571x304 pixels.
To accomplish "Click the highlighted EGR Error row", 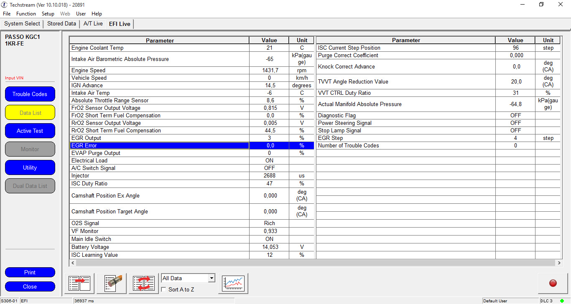I will click(191, 146).
